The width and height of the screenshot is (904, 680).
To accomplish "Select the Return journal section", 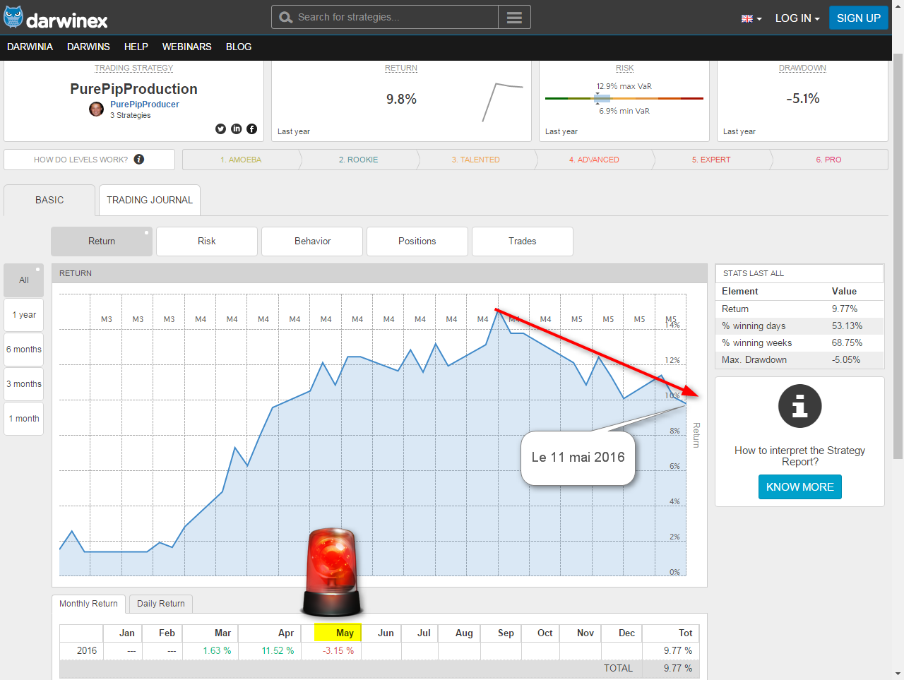I will pyautogui.click(x=102, y=241).
